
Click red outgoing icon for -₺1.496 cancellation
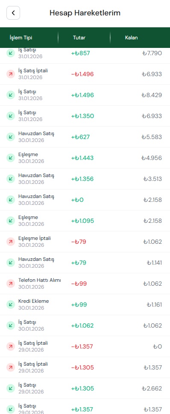point(11,74)
